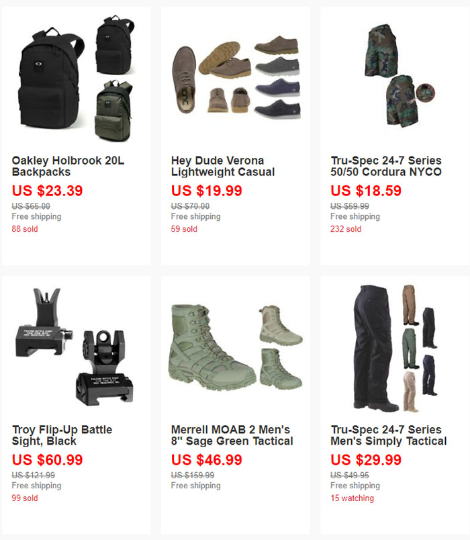The height and width of the screenshot is (540, 470).
Task: Open the Hey Dude Verona shoes image
Action: tap(236, 78)
